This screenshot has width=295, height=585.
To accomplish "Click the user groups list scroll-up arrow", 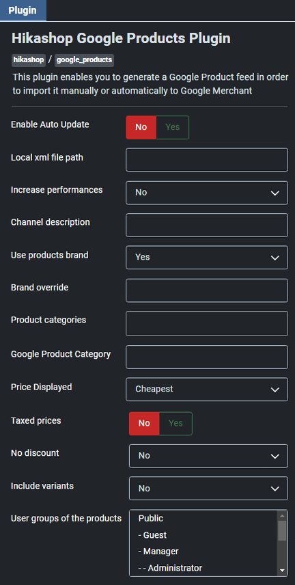I will (x=282, y=515).
